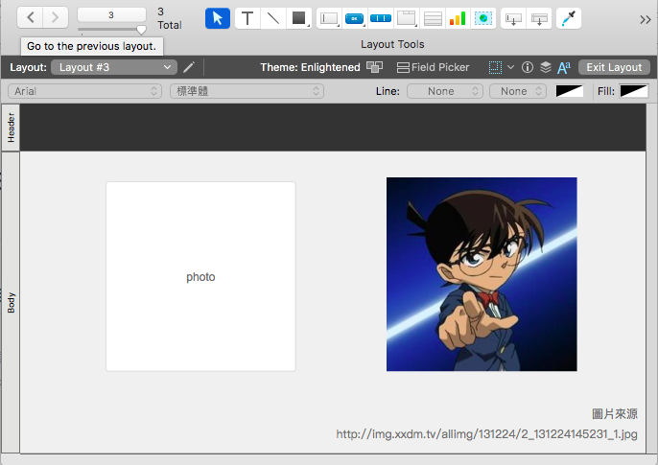Click the change theme icon

[x=374, y=67]
